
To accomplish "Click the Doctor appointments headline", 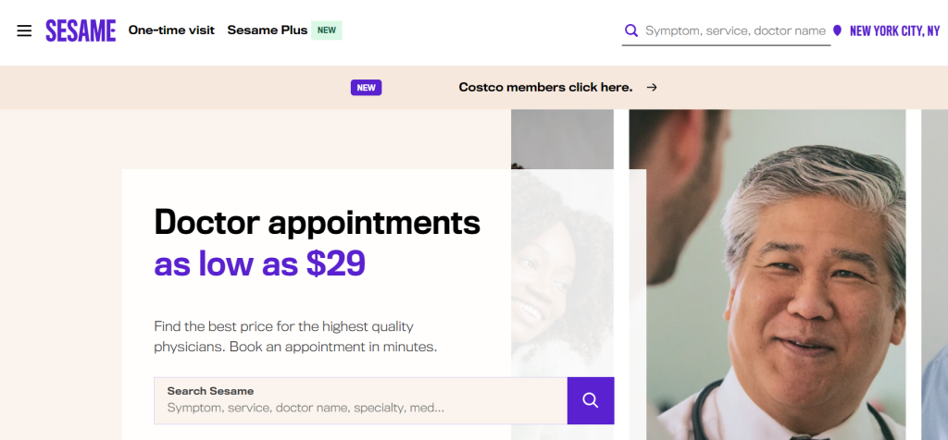I will tap(317, 222).
